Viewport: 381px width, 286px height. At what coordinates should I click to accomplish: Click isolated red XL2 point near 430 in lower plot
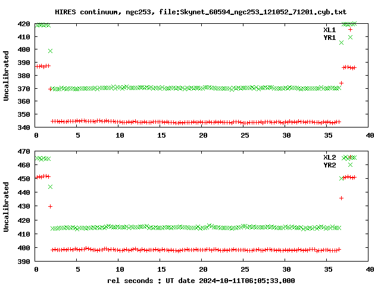pos(50,207)
